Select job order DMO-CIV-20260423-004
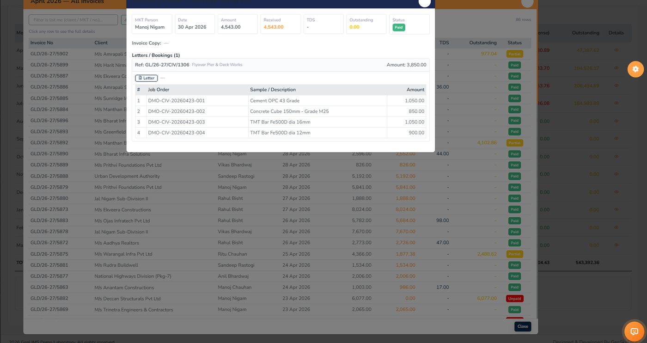This screenshot has height=343, width=647. (x=176, y=133)
